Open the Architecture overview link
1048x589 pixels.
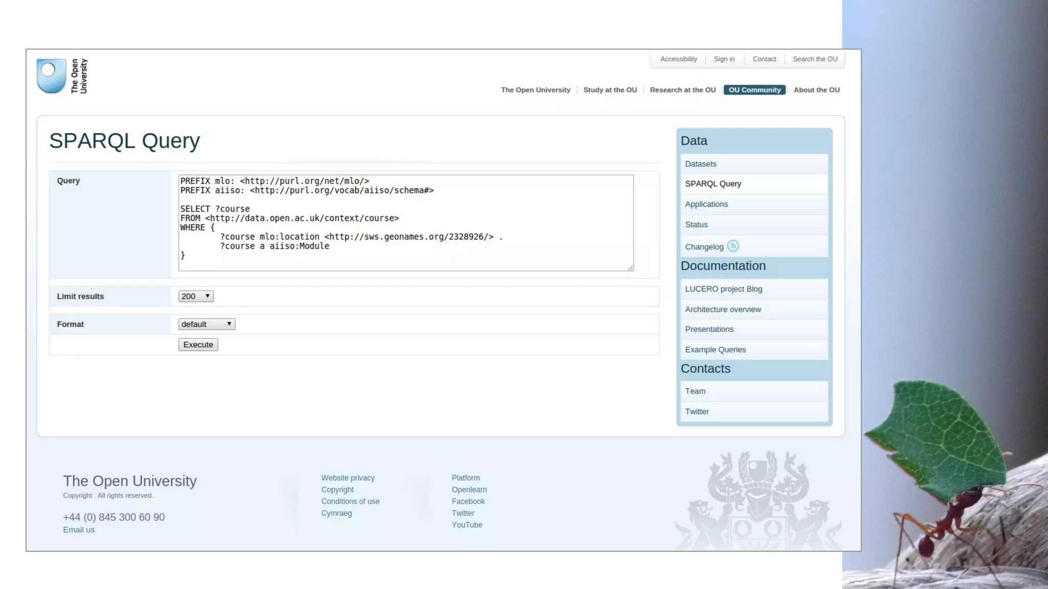point(723,309)
